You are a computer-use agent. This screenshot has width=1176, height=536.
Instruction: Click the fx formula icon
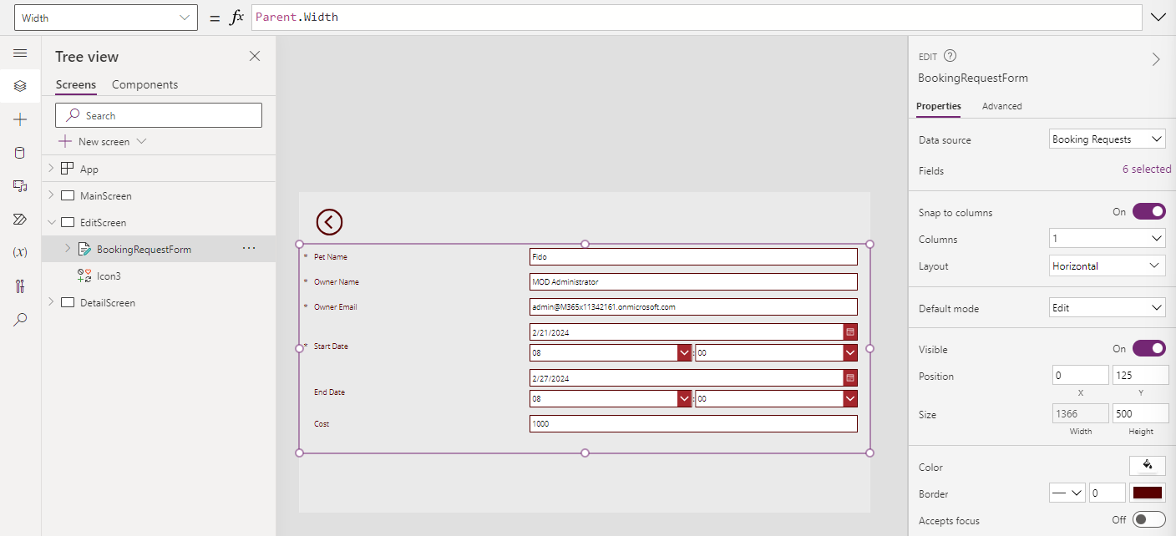click(x=236, y=17)
